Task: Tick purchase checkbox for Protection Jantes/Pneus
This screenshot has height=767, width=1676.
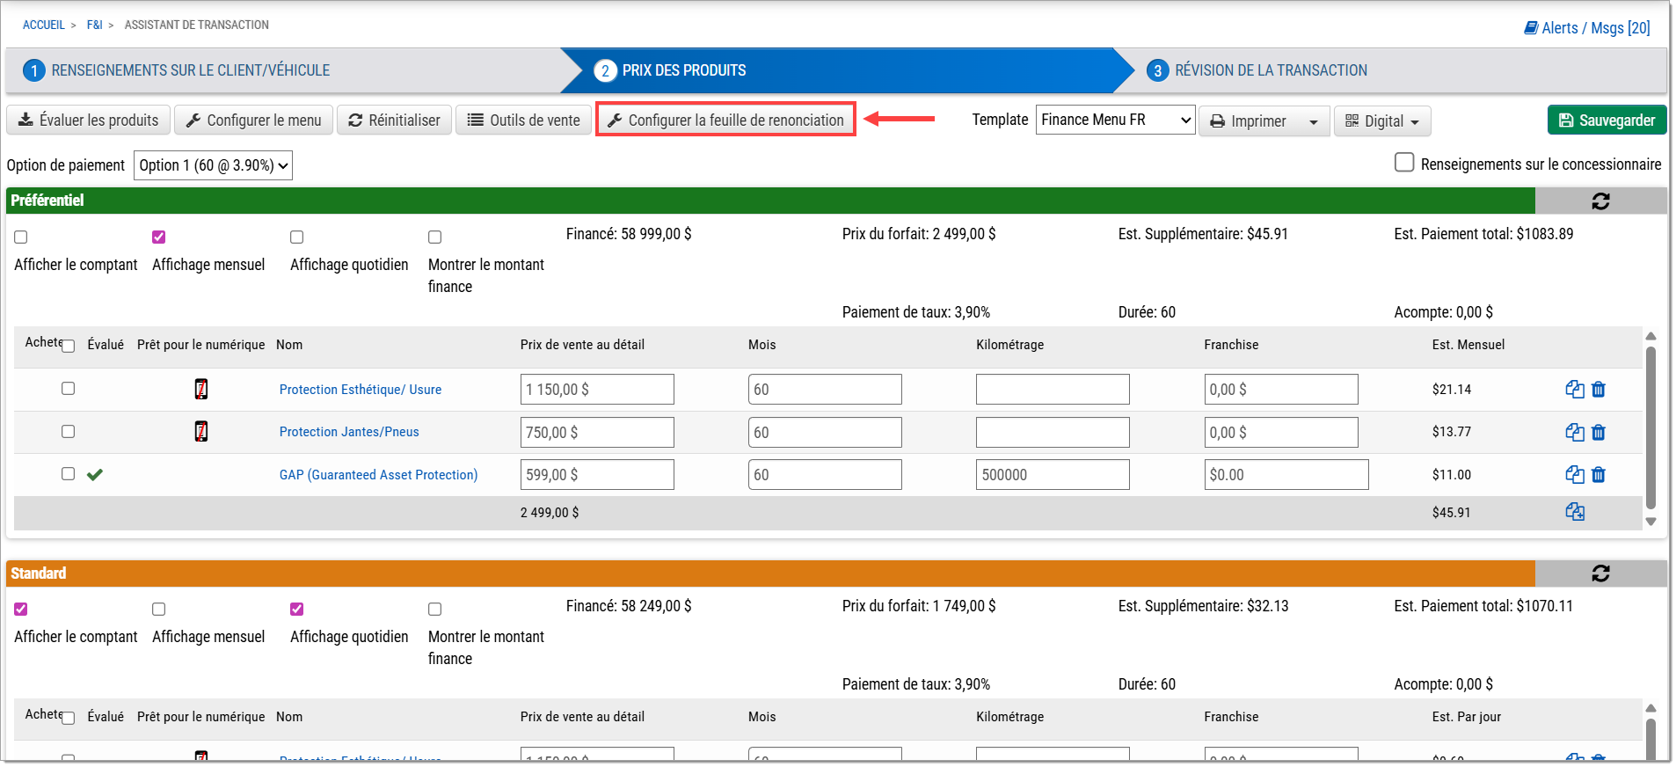Action: point(68,432)
